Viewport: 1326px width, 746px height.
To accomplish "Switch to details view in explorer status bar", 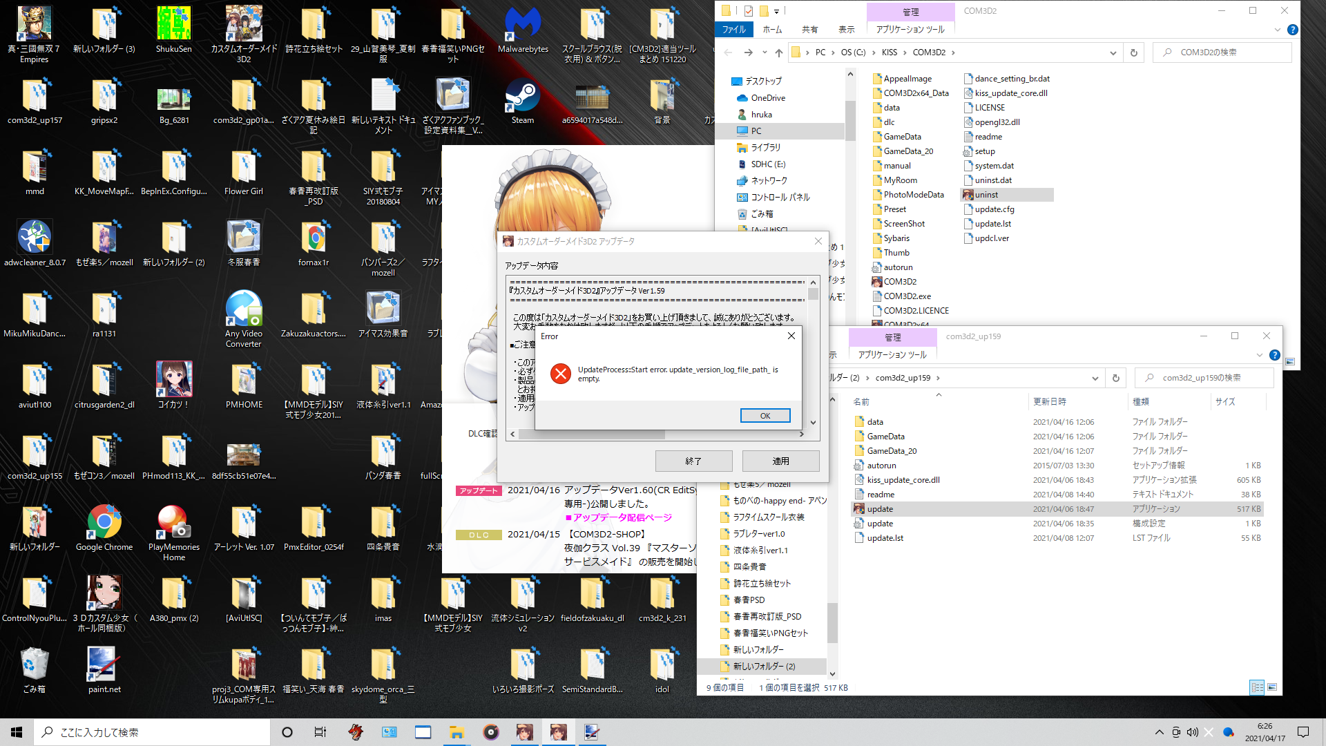I will point(1257,687).
